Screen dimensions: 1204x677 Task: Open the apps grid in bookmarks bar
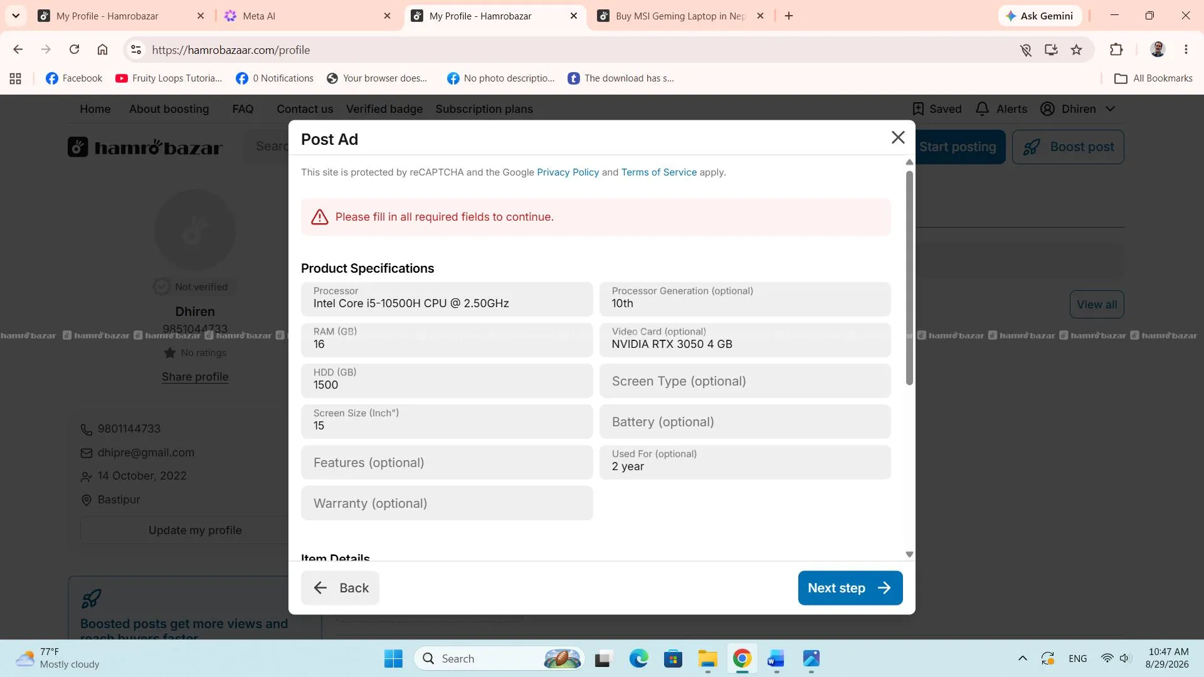pyautogui.click(x=16, y=78)
